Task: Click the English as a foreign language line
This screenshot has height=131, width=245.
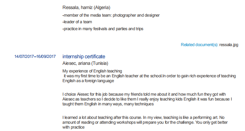Action: (88, 81)
